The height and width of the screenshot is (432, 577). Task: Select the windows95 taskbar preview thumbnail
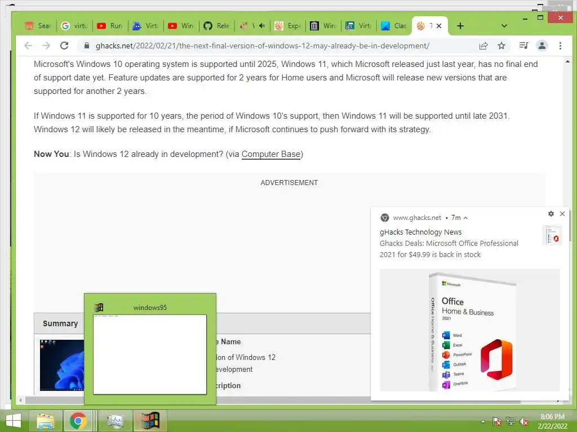(x=150, y=354)
